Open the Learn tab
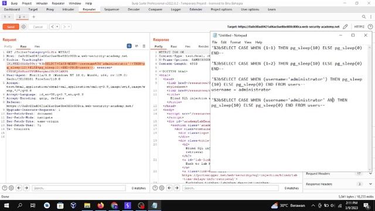Screen dimensions: 375x211 pos(271,9)
